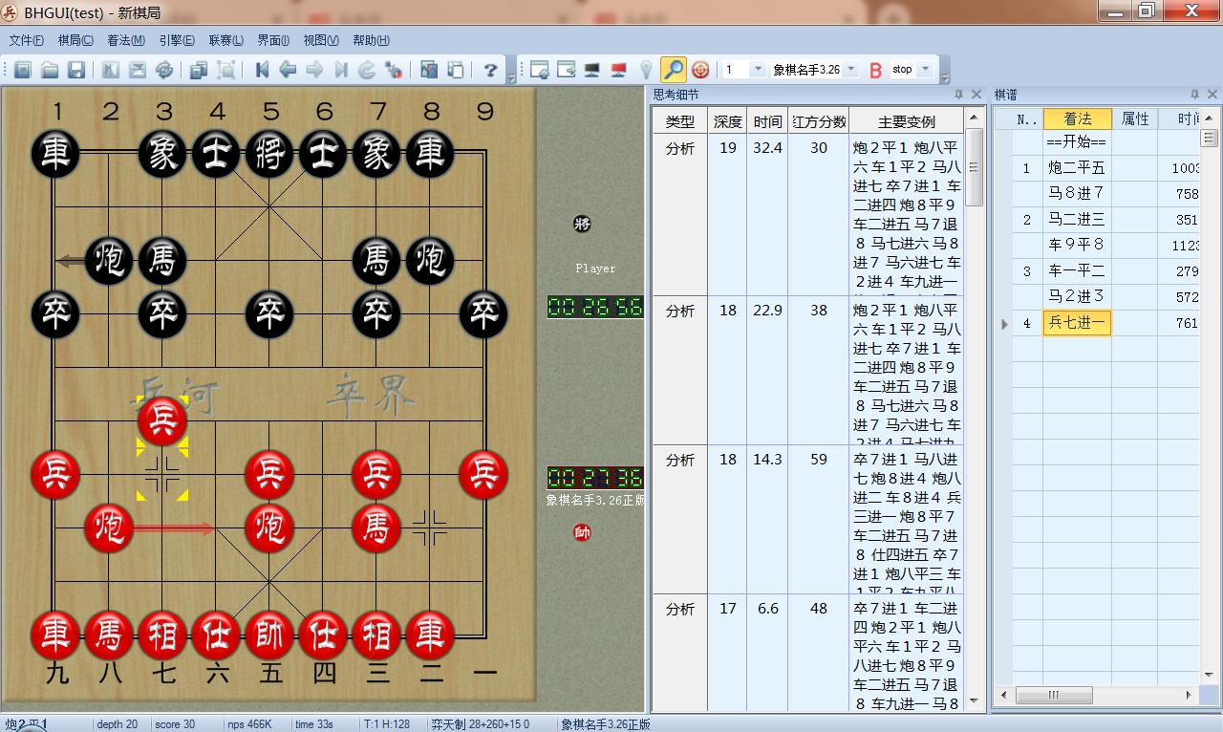Open the multi-PV count dropdown showing 1
The width and height of the screenshot is (1223, 732).
coord(760,69)
